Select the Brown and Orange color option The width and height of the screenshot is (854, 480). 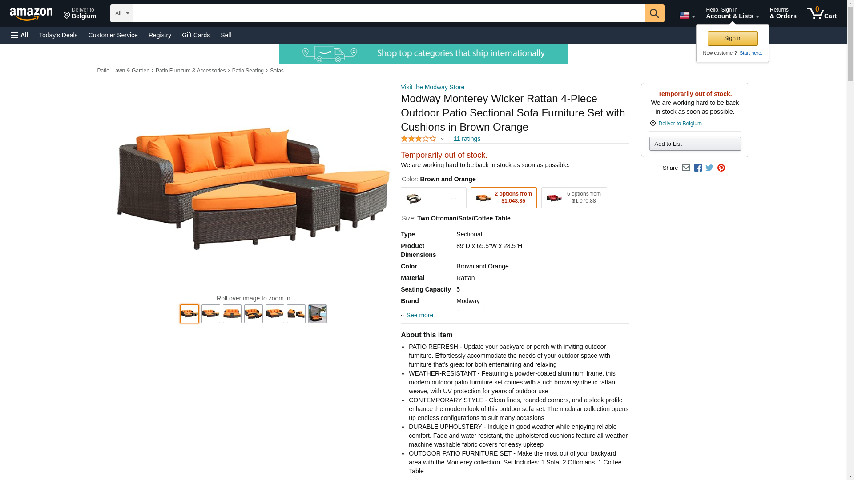[x=504, y=198]
